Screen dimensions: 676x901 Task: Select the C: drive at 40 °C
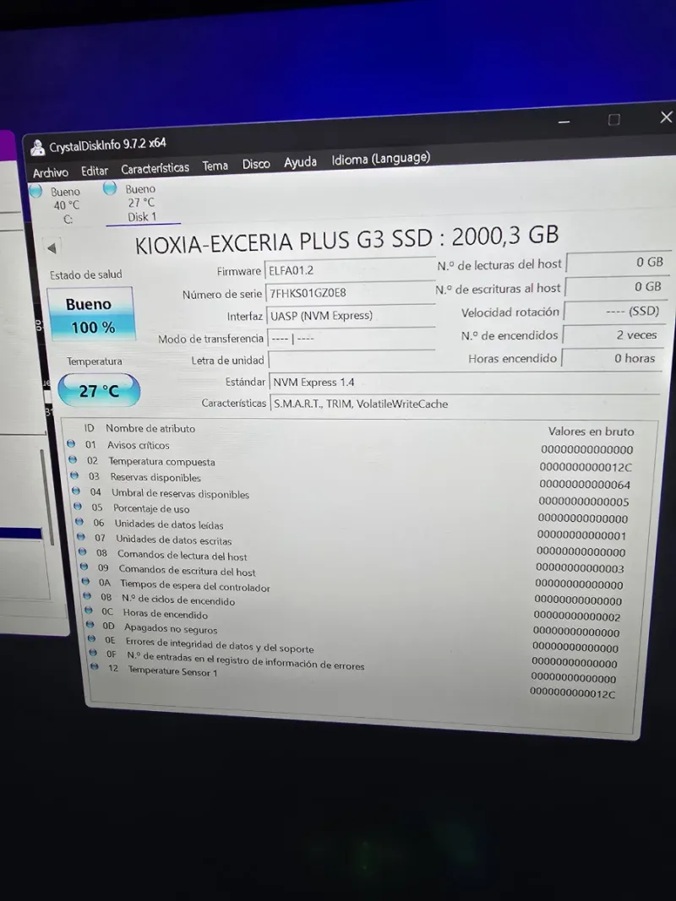[x=57, y=205]
